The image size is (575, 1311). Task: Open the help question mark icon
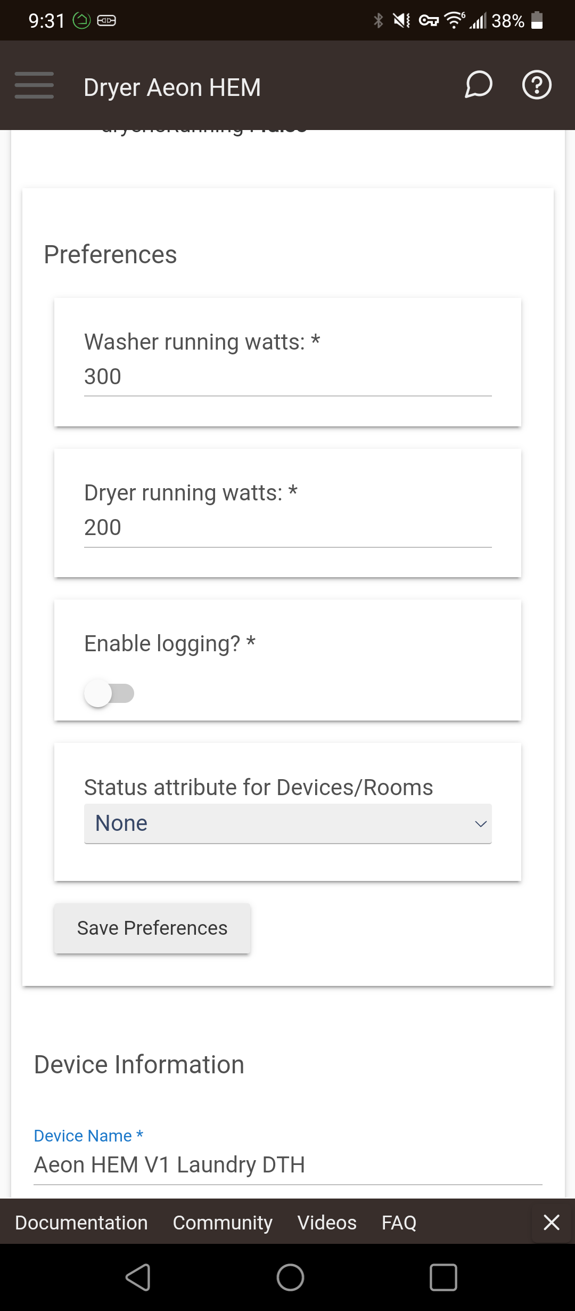pos(537,85)
